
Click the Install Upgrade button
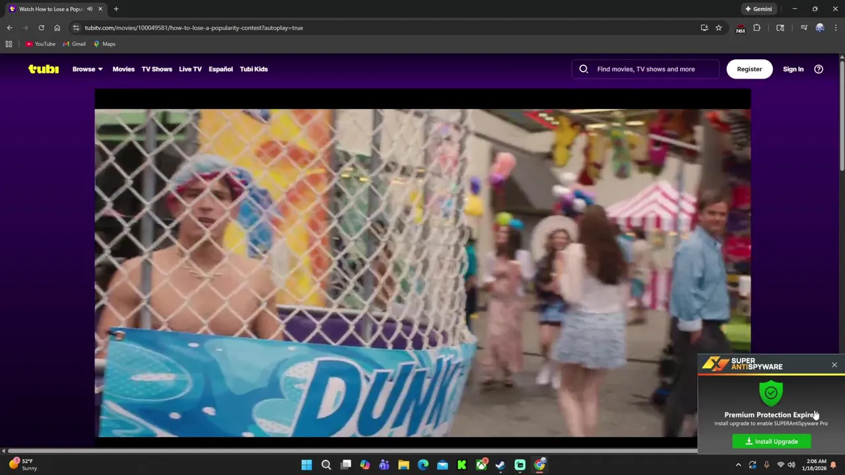point(772,441)
